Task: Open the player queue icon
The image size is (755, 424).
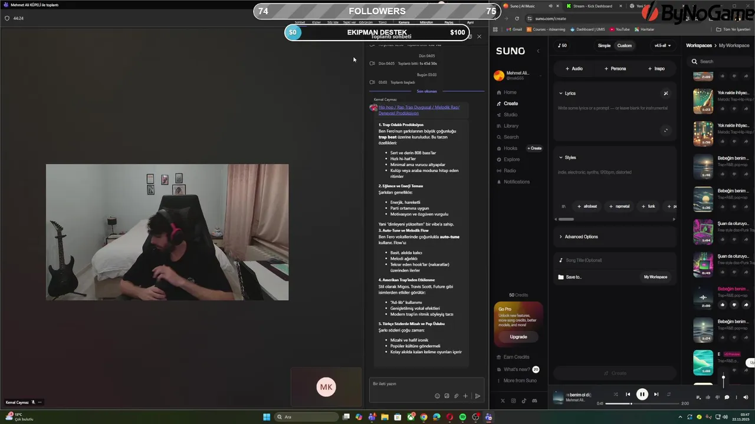Action: (x=698, y=397)
